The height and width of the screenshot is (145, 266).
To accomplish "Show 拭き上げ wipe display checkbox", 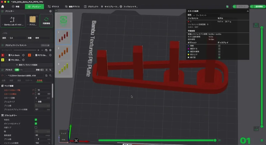I will tap(219, 55).
